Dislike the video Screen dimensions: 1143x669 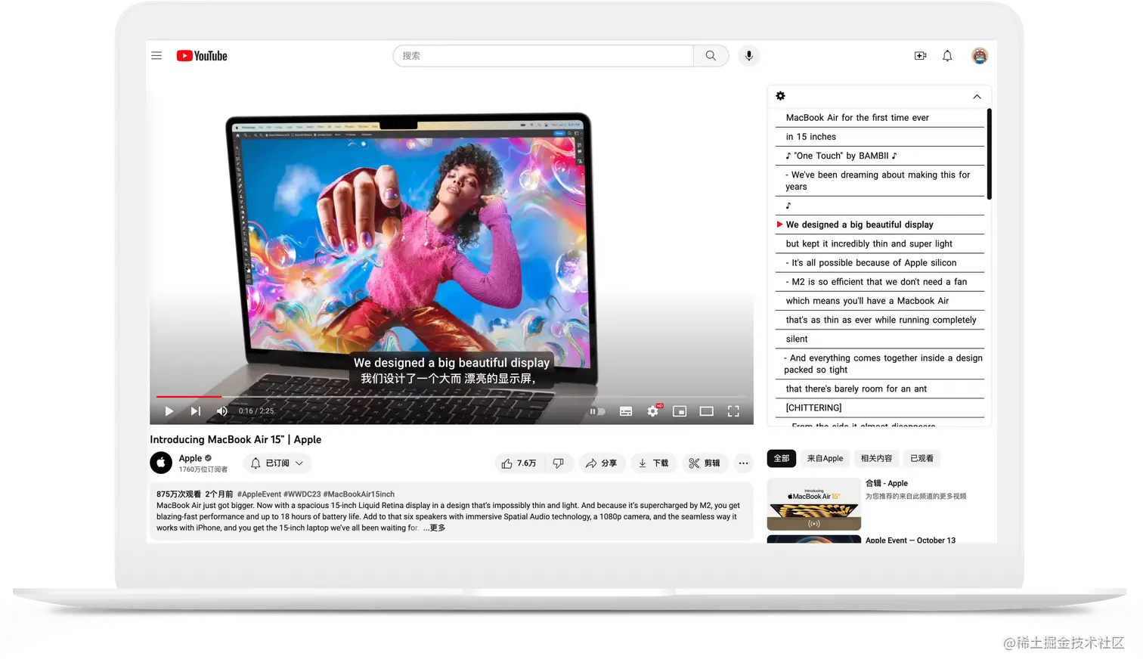pyautogui.click(x=558, y=463)
